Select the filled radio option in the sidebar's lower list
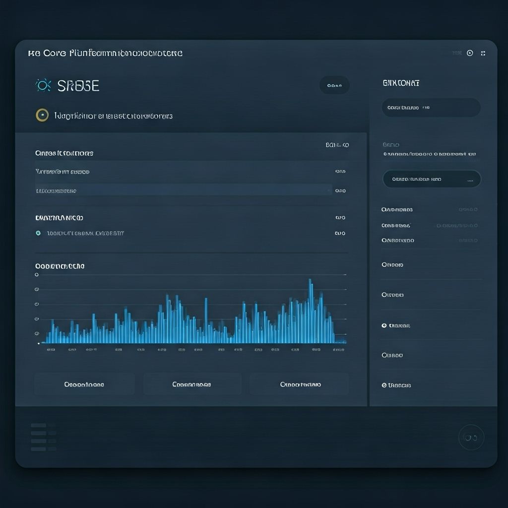Image resolution: width=508 pixels, height=508 pixels. [384, 325]
